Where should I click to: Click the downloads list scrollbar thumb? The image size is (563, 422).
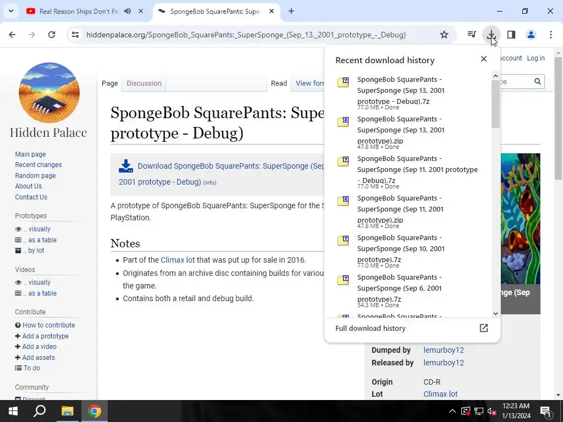[495, 104]
